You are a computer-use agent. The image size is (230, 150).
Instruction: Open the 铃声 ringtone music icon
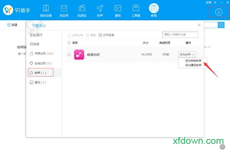[100, 8]
